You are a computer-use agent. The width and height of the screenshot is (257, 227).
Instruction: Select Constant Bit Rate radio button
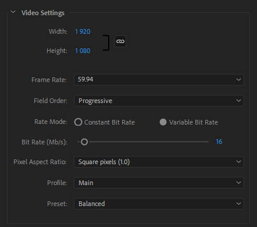(x=78, y=122)
